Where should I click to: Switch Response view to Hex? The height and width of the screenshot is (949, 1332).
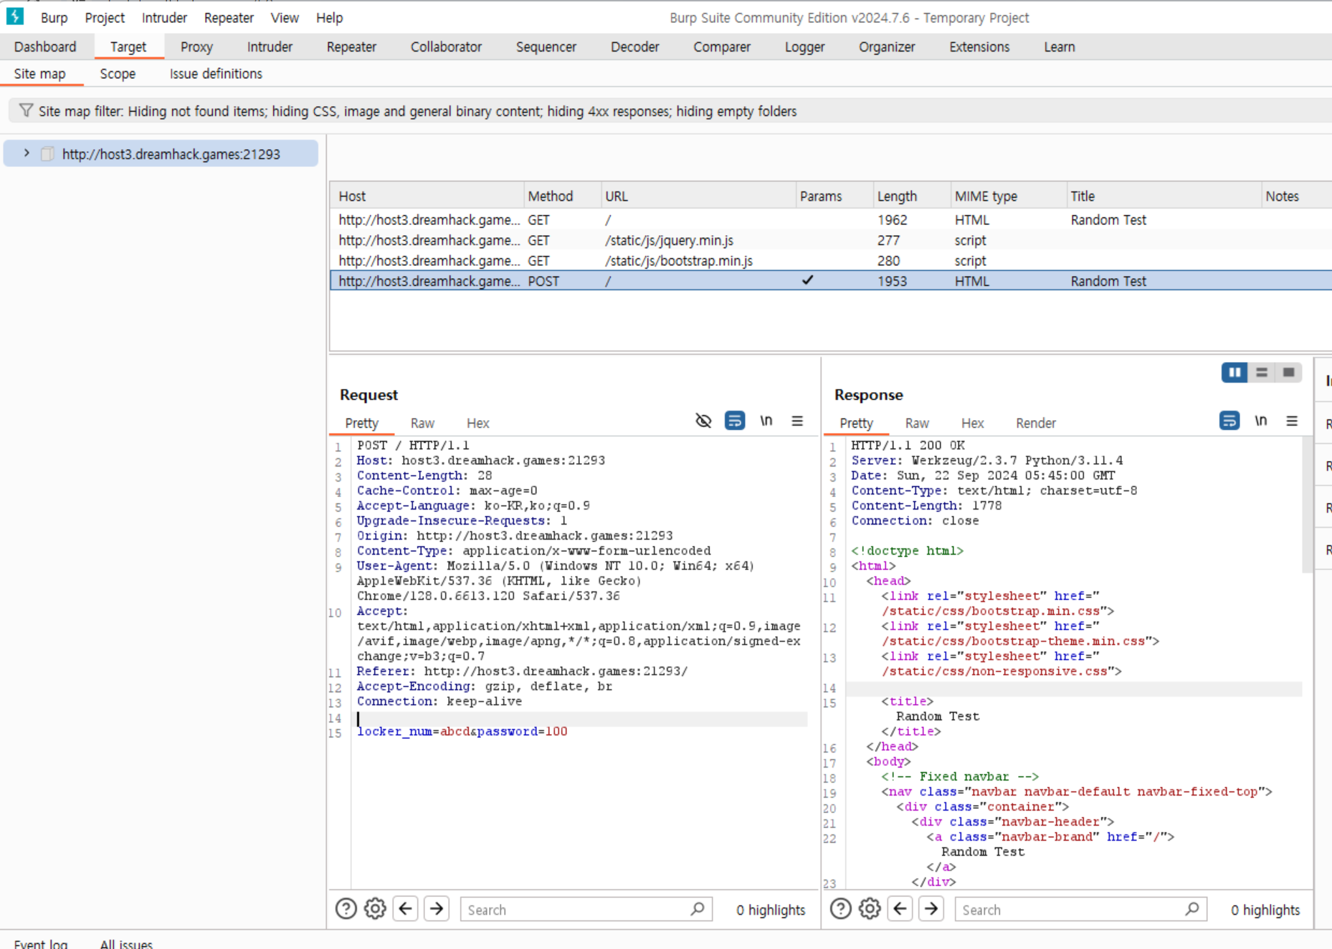pyautogui.click(x=972, y=423)
